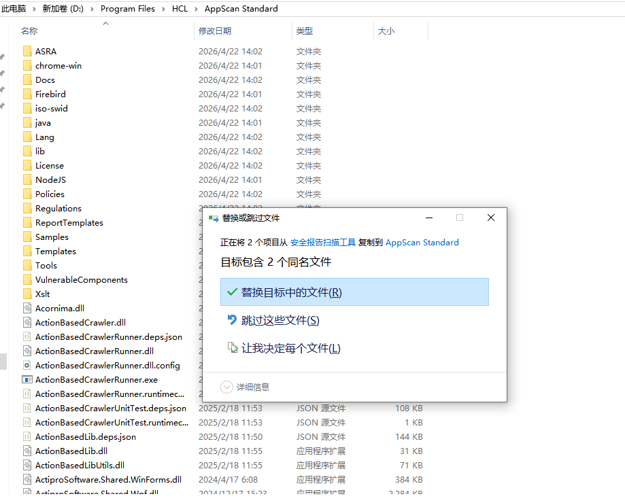The image size is (625, 503).
Task: Select ActionBasedCrawlerUnitTest.runtimec... file
Action: point(112,423)
